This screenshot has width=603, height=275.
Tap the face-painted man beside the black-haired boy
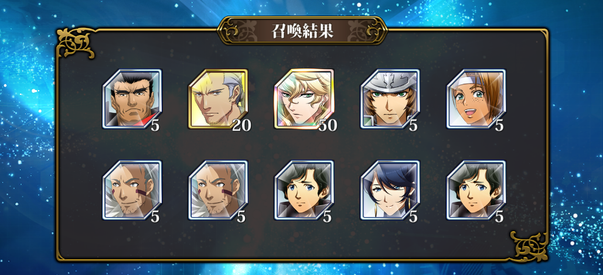[218, 190]
